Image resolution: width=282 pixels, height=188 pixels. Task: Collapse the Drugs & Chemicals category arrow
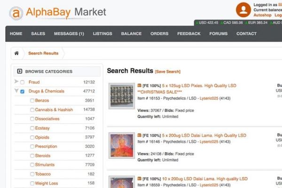(x=16, y=91)
